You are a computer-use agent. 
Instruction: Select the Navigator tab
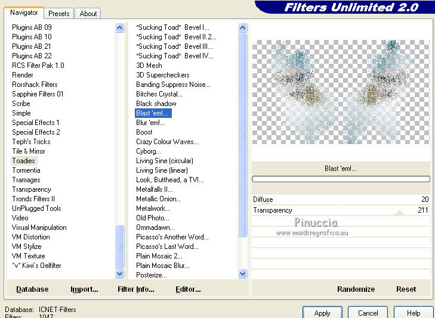pyautogui.click(x=24, y=13)
